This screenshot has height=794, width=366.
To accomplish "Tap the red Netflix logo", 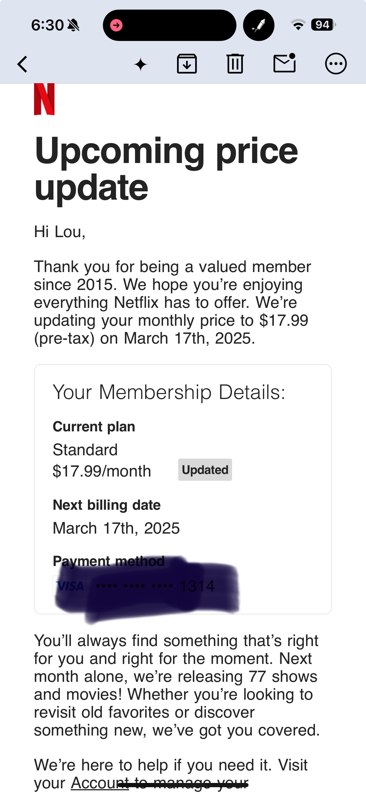I will point(44,99).
